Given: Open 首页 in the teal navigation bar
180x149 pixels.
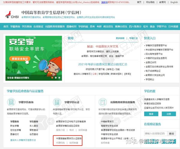Looking at the screenshot, I should coord(6,26).
